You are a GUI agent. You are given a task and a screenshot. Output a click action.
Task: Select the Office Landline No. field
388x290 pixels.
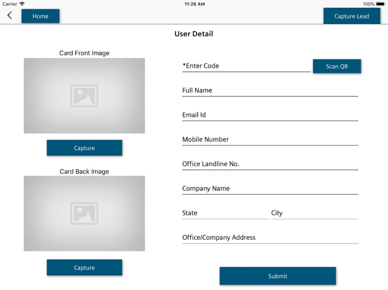point(270,164)
